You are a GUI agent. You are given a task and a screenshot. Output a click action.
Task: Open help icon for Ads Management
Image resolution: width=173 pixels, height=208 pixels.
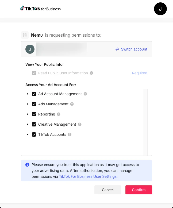(72, 104)
